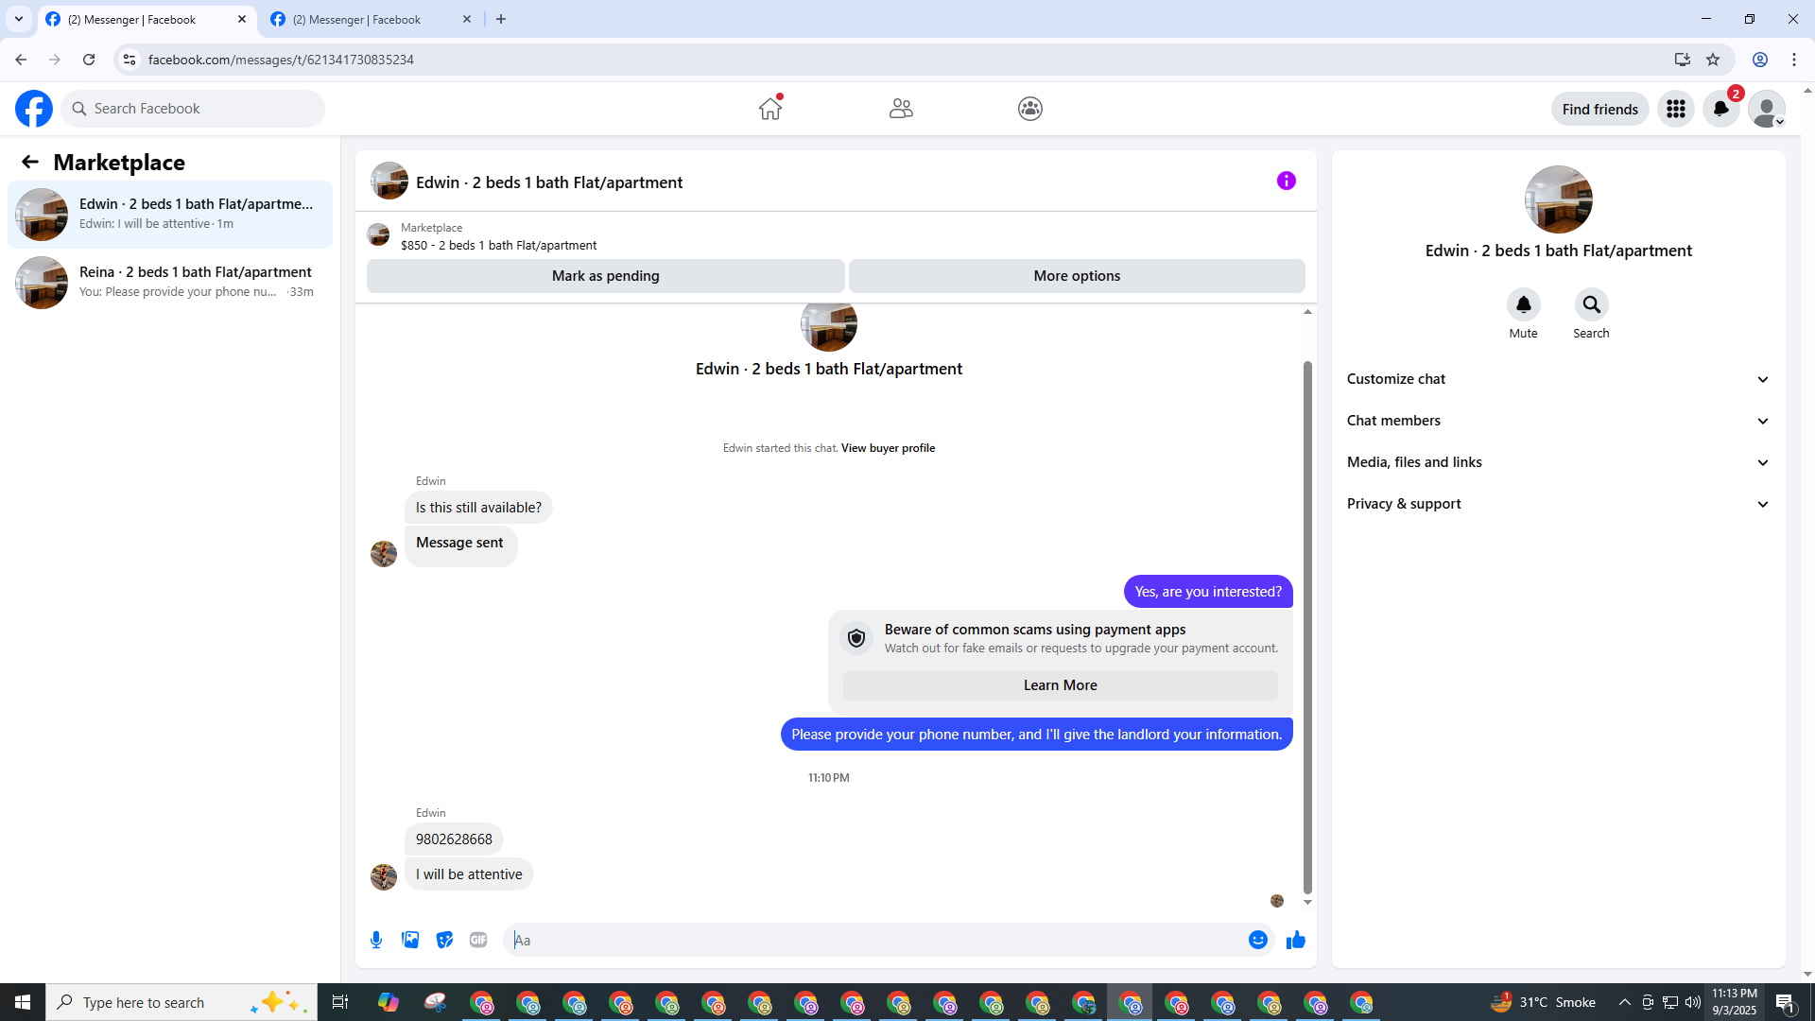
Task: View site information icon in address bar
Action: [130, 60]
